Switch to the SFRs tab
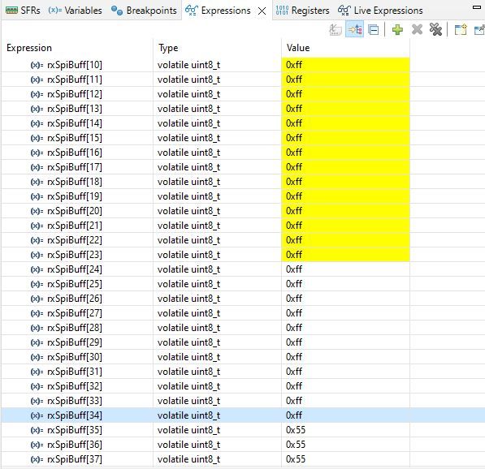The image size is (485, 469). (x=23, y=11)
